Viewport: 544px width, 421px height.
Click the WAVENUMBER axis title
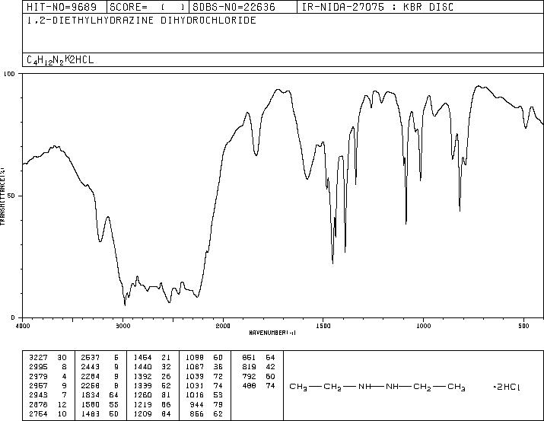[272, 333]
